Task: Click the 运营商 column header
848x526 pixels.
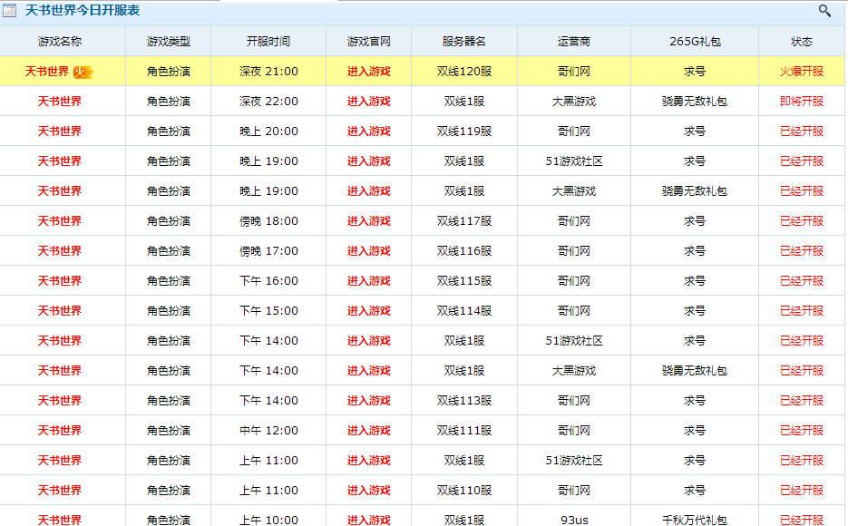Action: [574, 42]
